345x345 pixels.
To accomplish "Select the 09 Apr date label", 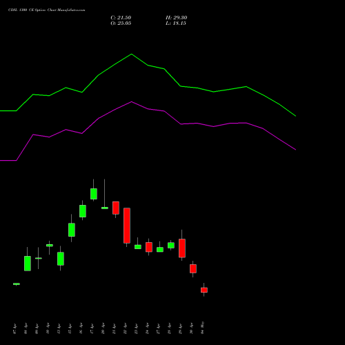I will click(37, 329).
